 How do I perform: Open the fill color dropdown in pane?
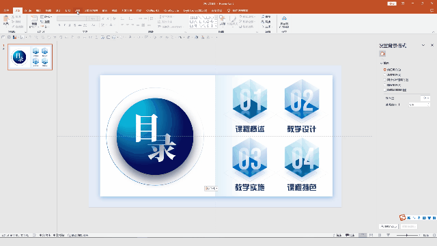click(425, 98)
